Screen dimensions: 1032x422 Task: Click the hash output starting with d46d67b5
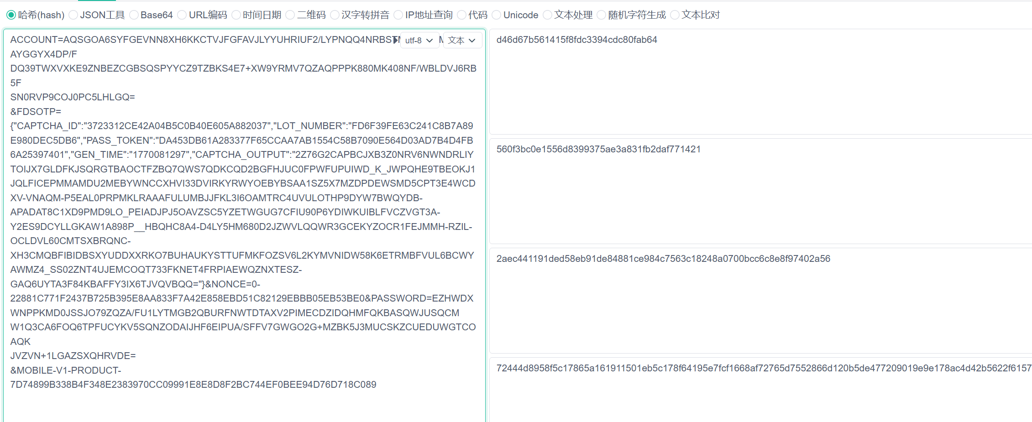pyautogui.click(x=577, y=40)
